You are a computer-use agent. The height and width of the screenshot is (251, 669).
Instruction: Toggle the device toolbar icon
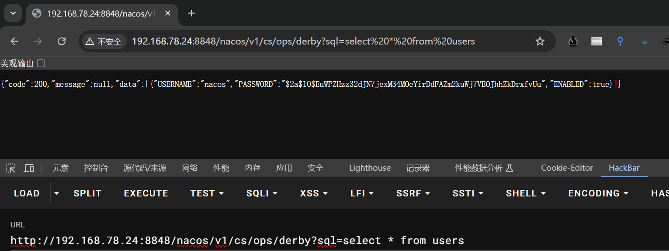[29, 168]
